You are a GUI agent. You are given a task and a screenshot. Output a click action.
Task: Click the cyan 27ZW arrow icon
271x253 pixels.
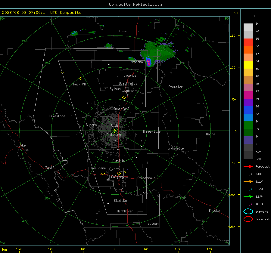pos(248,189)
